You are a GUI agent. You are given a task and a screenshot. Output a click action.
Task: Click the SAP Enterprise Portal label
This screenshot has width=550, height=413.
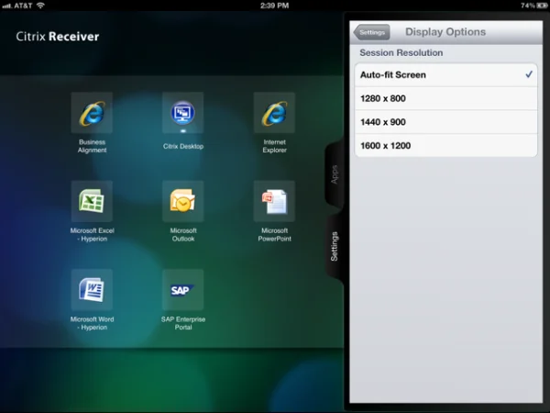click(183, 323)
